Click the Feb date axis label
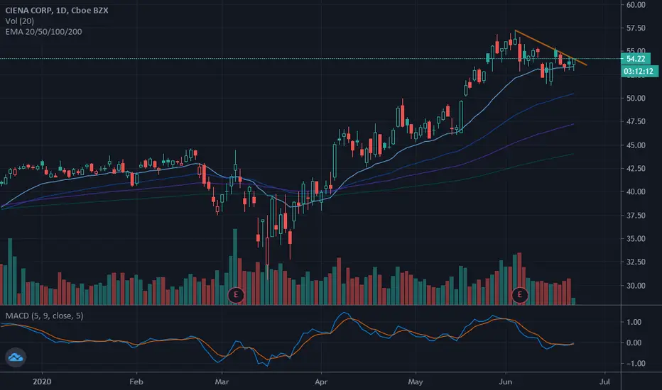 click(136, 381)
